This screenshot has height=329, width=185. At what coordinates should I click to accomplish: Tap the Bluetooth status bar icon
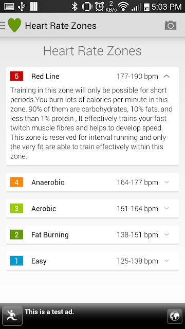pos(75,6)
